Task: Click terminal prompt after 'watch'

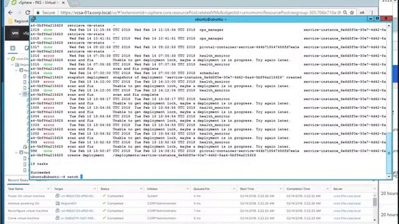Action: tap(82, 177)
